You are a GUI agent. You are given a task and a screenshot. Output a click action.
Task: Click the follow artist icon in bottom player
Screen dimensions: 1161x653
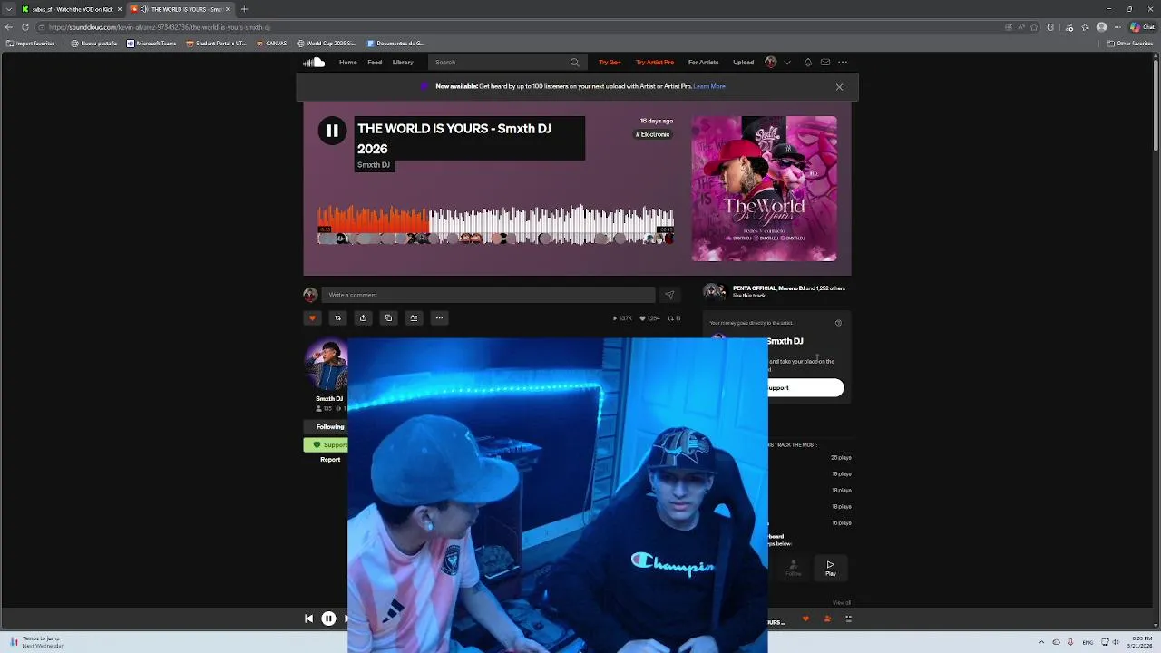826,619
